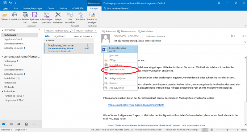The width and height of the screenshot is (247, 132).
Task: Collapse the Suchordner folder
Action: [2, 91]
